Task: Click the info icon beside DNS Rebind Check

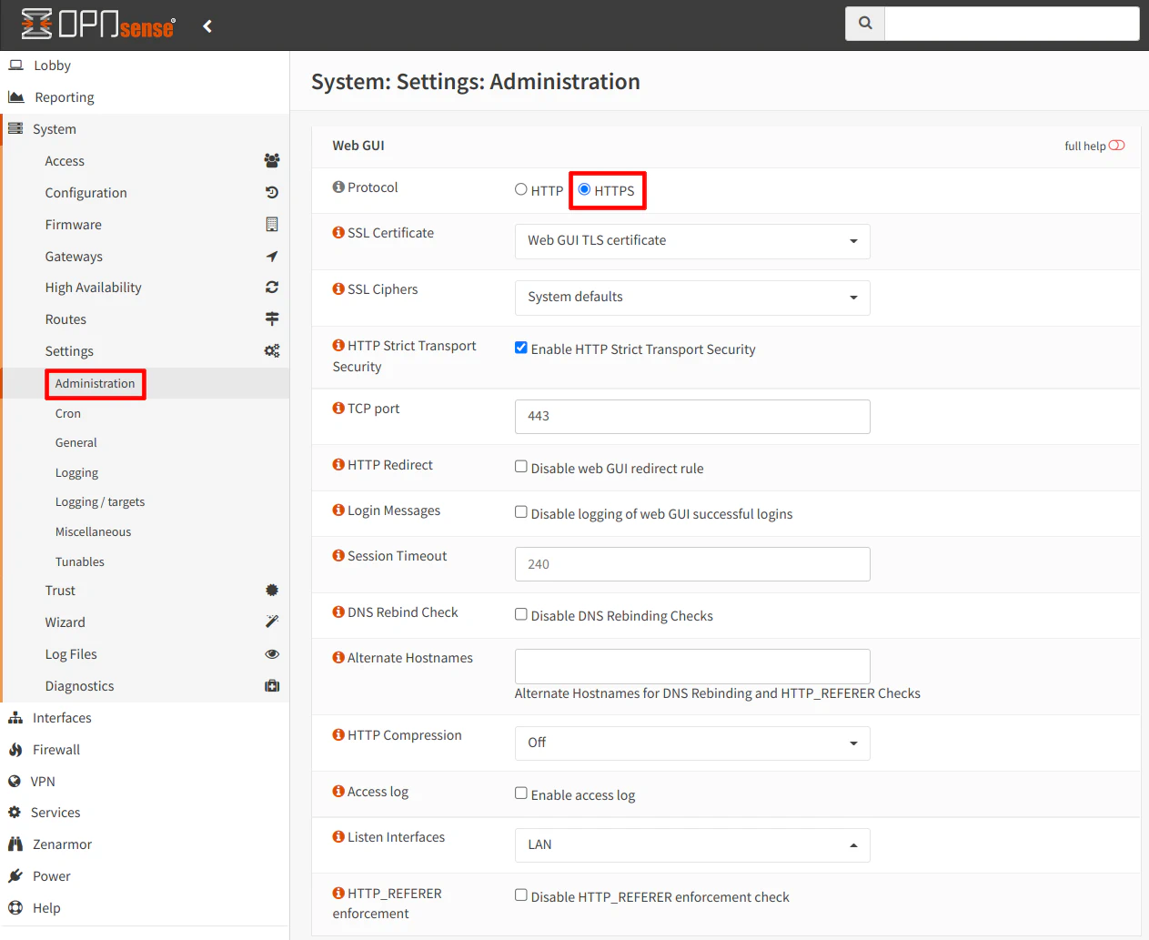Action: click(338, 612)
